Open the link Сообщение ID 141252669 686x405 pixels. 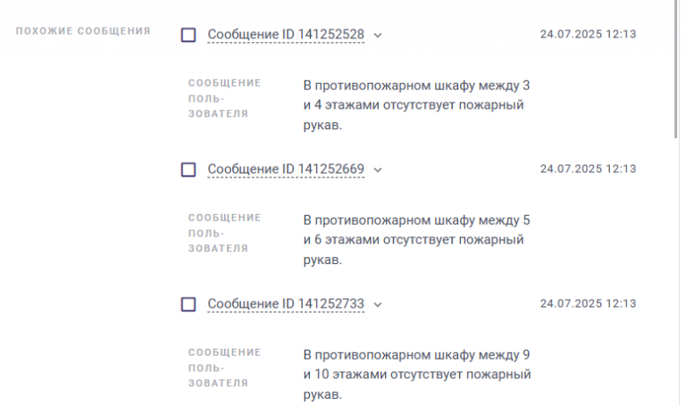coord(286,169)
